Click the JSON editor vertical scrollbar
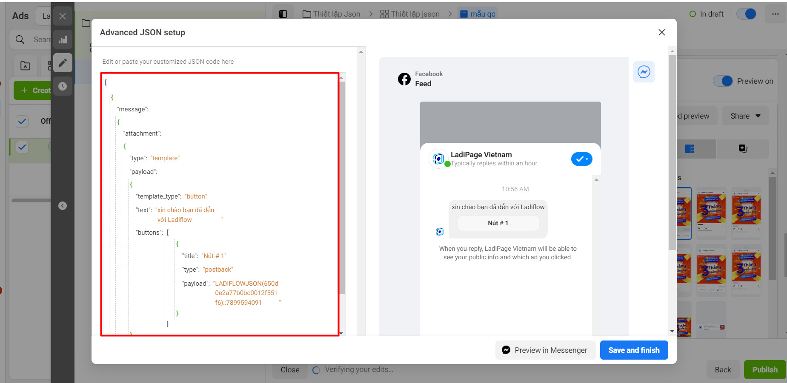Screen dimensions: 787x383 [342, 187]
